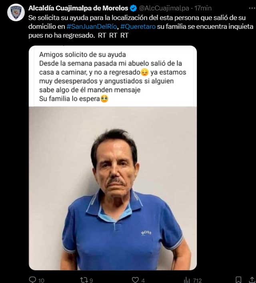
Task: Click the retweet arrows icon
Action: click(84, 280)
